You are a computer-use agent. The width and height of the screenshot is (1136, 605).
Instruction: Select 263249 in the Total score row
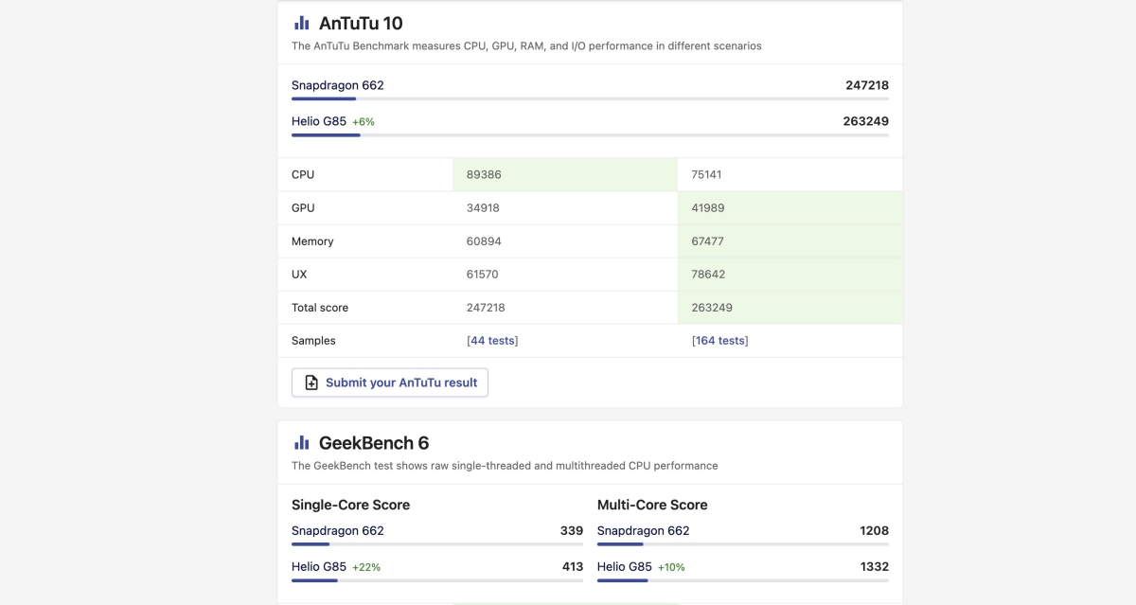pyautogui.click(x=712, y=308)
